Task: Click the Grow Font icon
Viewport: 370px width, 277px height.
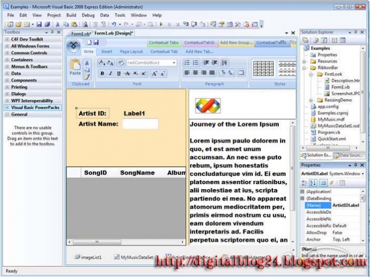Action: coord(154,73)
